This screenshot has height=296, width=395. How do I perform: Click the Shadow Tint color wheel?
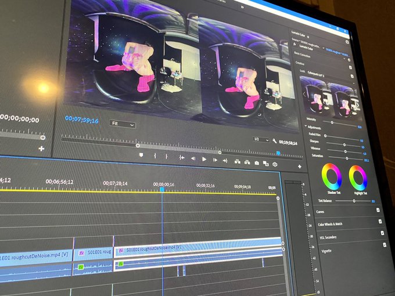click(332, 176)
